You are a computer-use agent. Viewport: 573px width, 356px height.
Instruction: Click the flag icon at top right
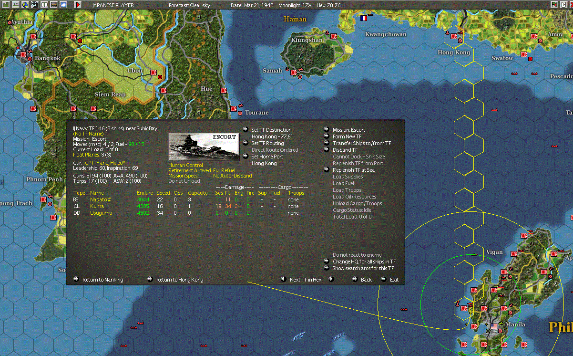554,5
